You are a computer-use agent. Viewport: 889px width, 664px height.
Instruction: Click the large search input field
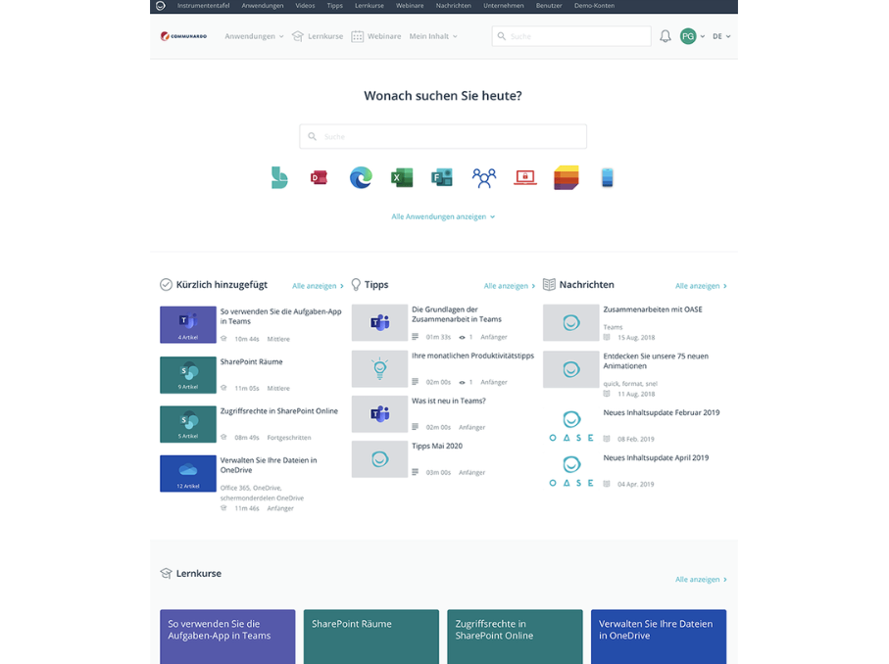(443, 135)
